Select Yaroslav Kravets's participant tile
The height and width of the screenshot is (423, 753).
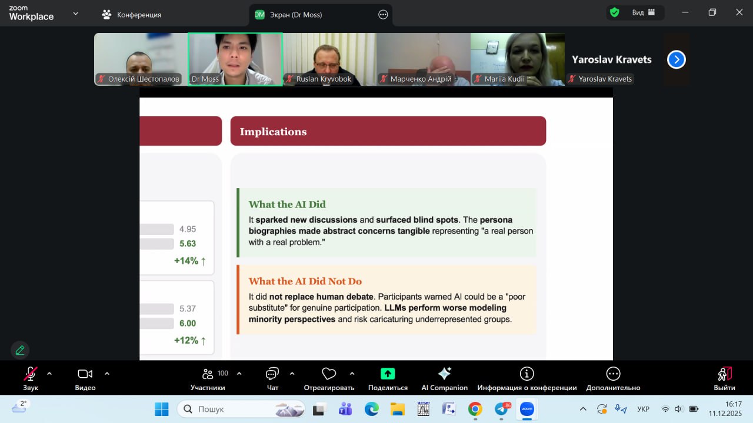tap(612, 59)
